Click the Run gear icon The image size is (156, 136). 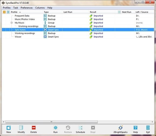(x=55, y=128)
